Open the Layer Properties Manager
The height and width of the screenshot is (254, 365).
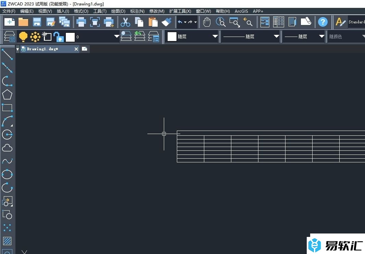coord(10,37)
